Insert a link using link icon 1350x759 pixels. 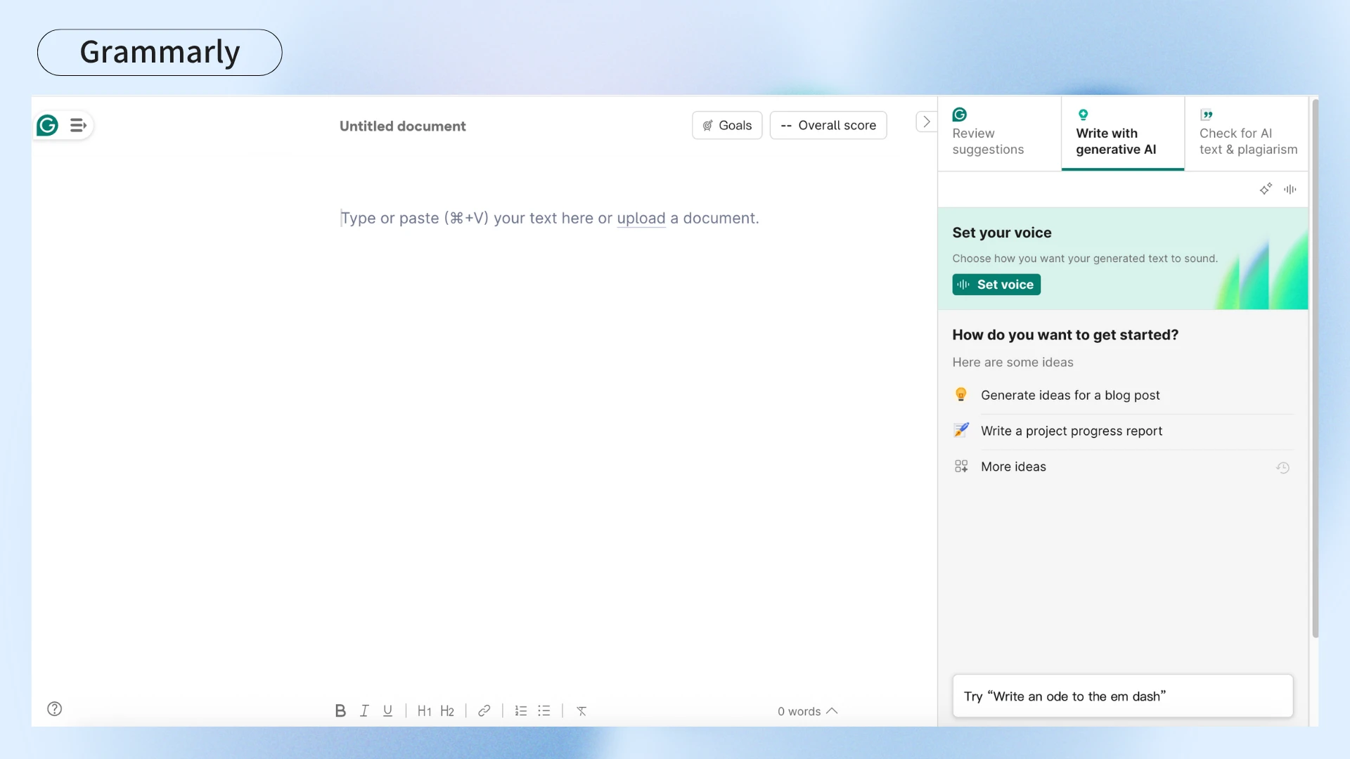pyautogui.click(x=484, y=711)
